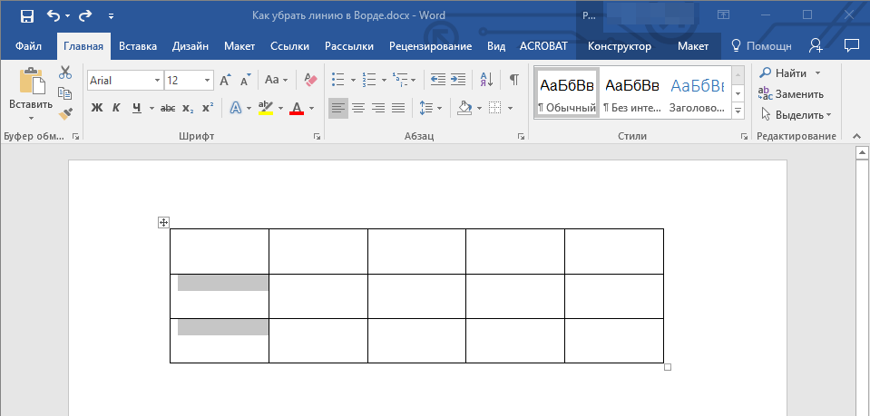Toggle bold formatting (Ж)
The height and width of the screenshot is (416, 870).
pyautogui.click(x=97, y=108)
